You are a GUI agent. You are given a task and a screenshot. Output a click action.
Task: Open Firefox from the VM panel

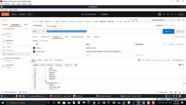coord(20,96)
